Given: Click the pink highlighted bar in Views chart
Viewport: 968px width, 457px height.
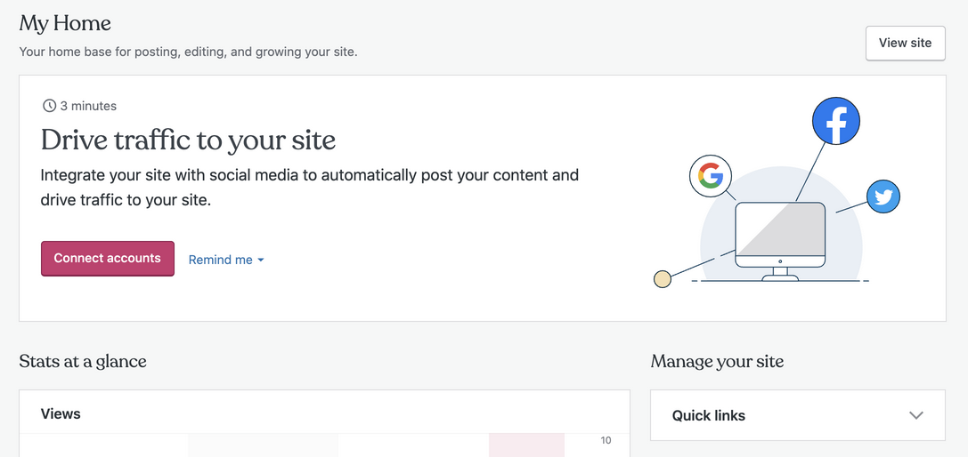Looking at the screenshot, I should (x=526, y=445).
